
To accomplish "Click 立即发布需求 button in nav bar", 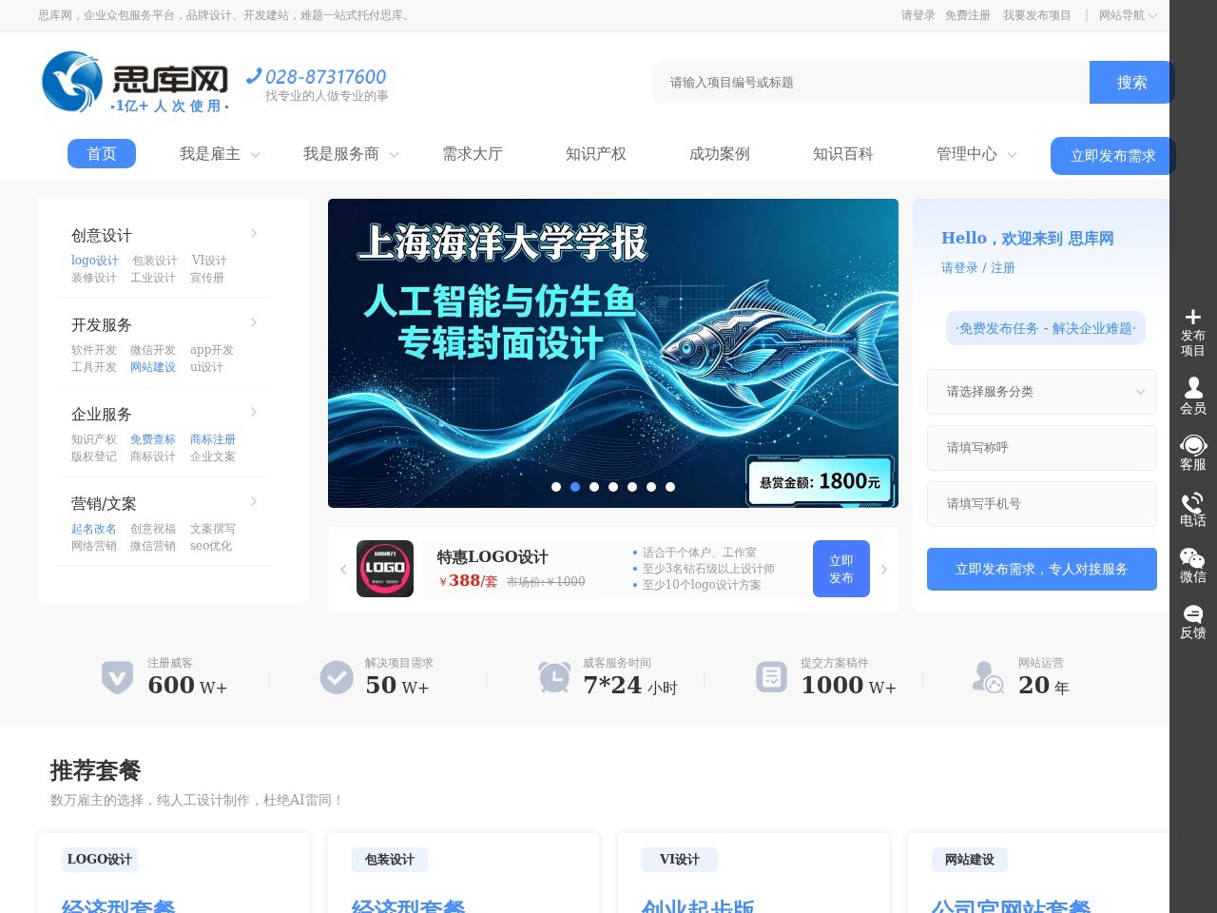I will pos(1112,156).
